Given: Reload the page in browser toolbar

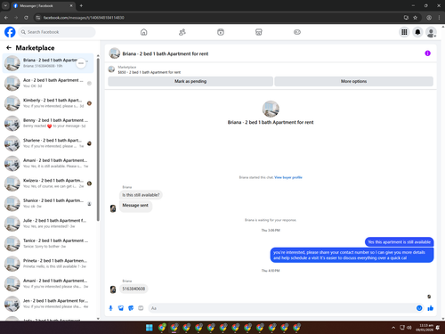Looking at the screenshot, I should click(x=26, y=18).
